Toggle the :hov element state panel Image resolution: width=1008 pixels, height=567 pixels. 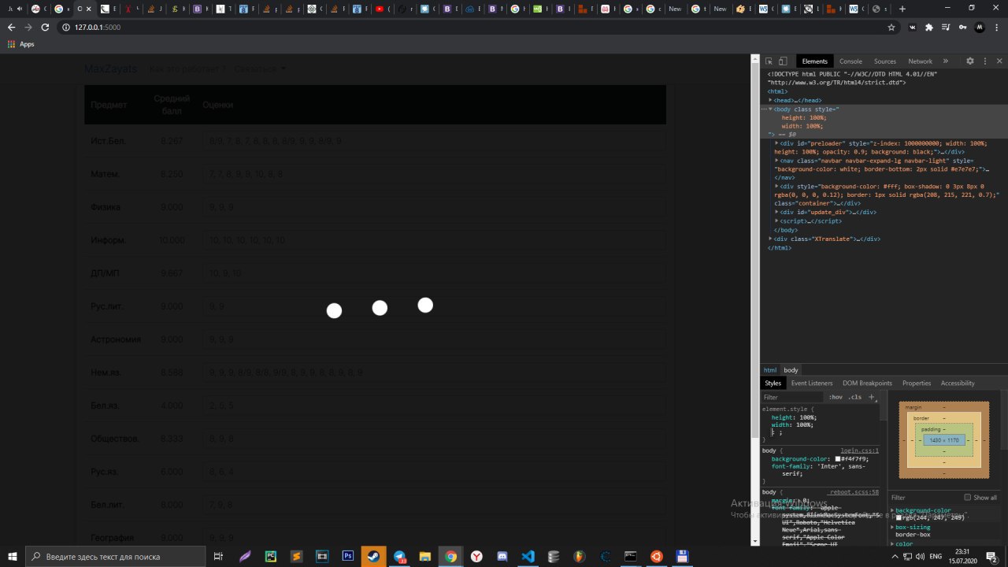[x=836, y=397]
